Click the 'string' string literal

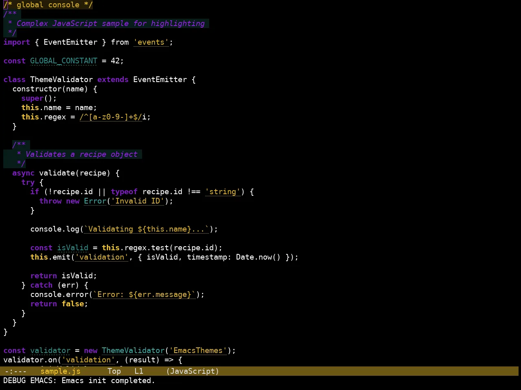223,192
